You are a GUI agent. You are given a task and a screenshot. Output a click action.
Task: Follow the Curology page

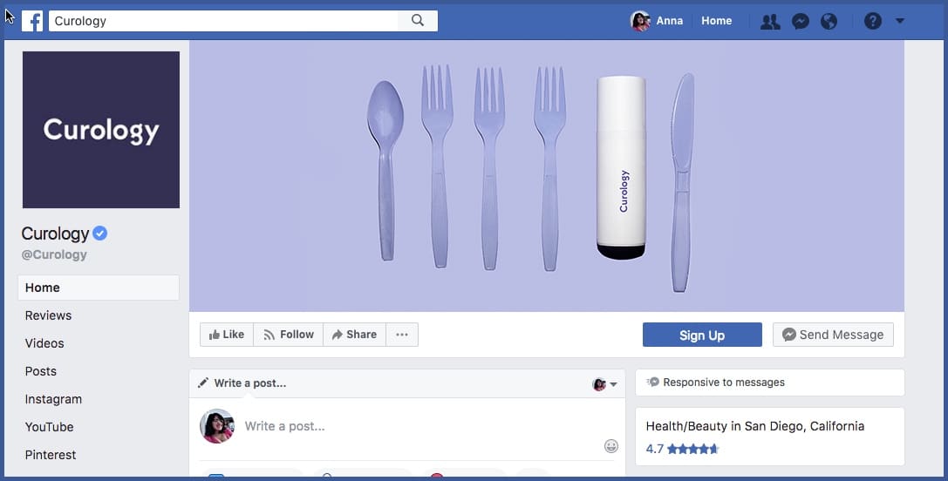click(x=289, y=334)
